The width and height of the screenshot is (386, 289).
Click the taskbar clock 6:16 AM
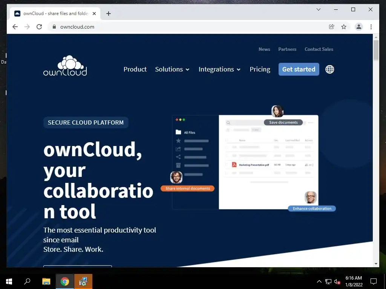pos(354,278)
